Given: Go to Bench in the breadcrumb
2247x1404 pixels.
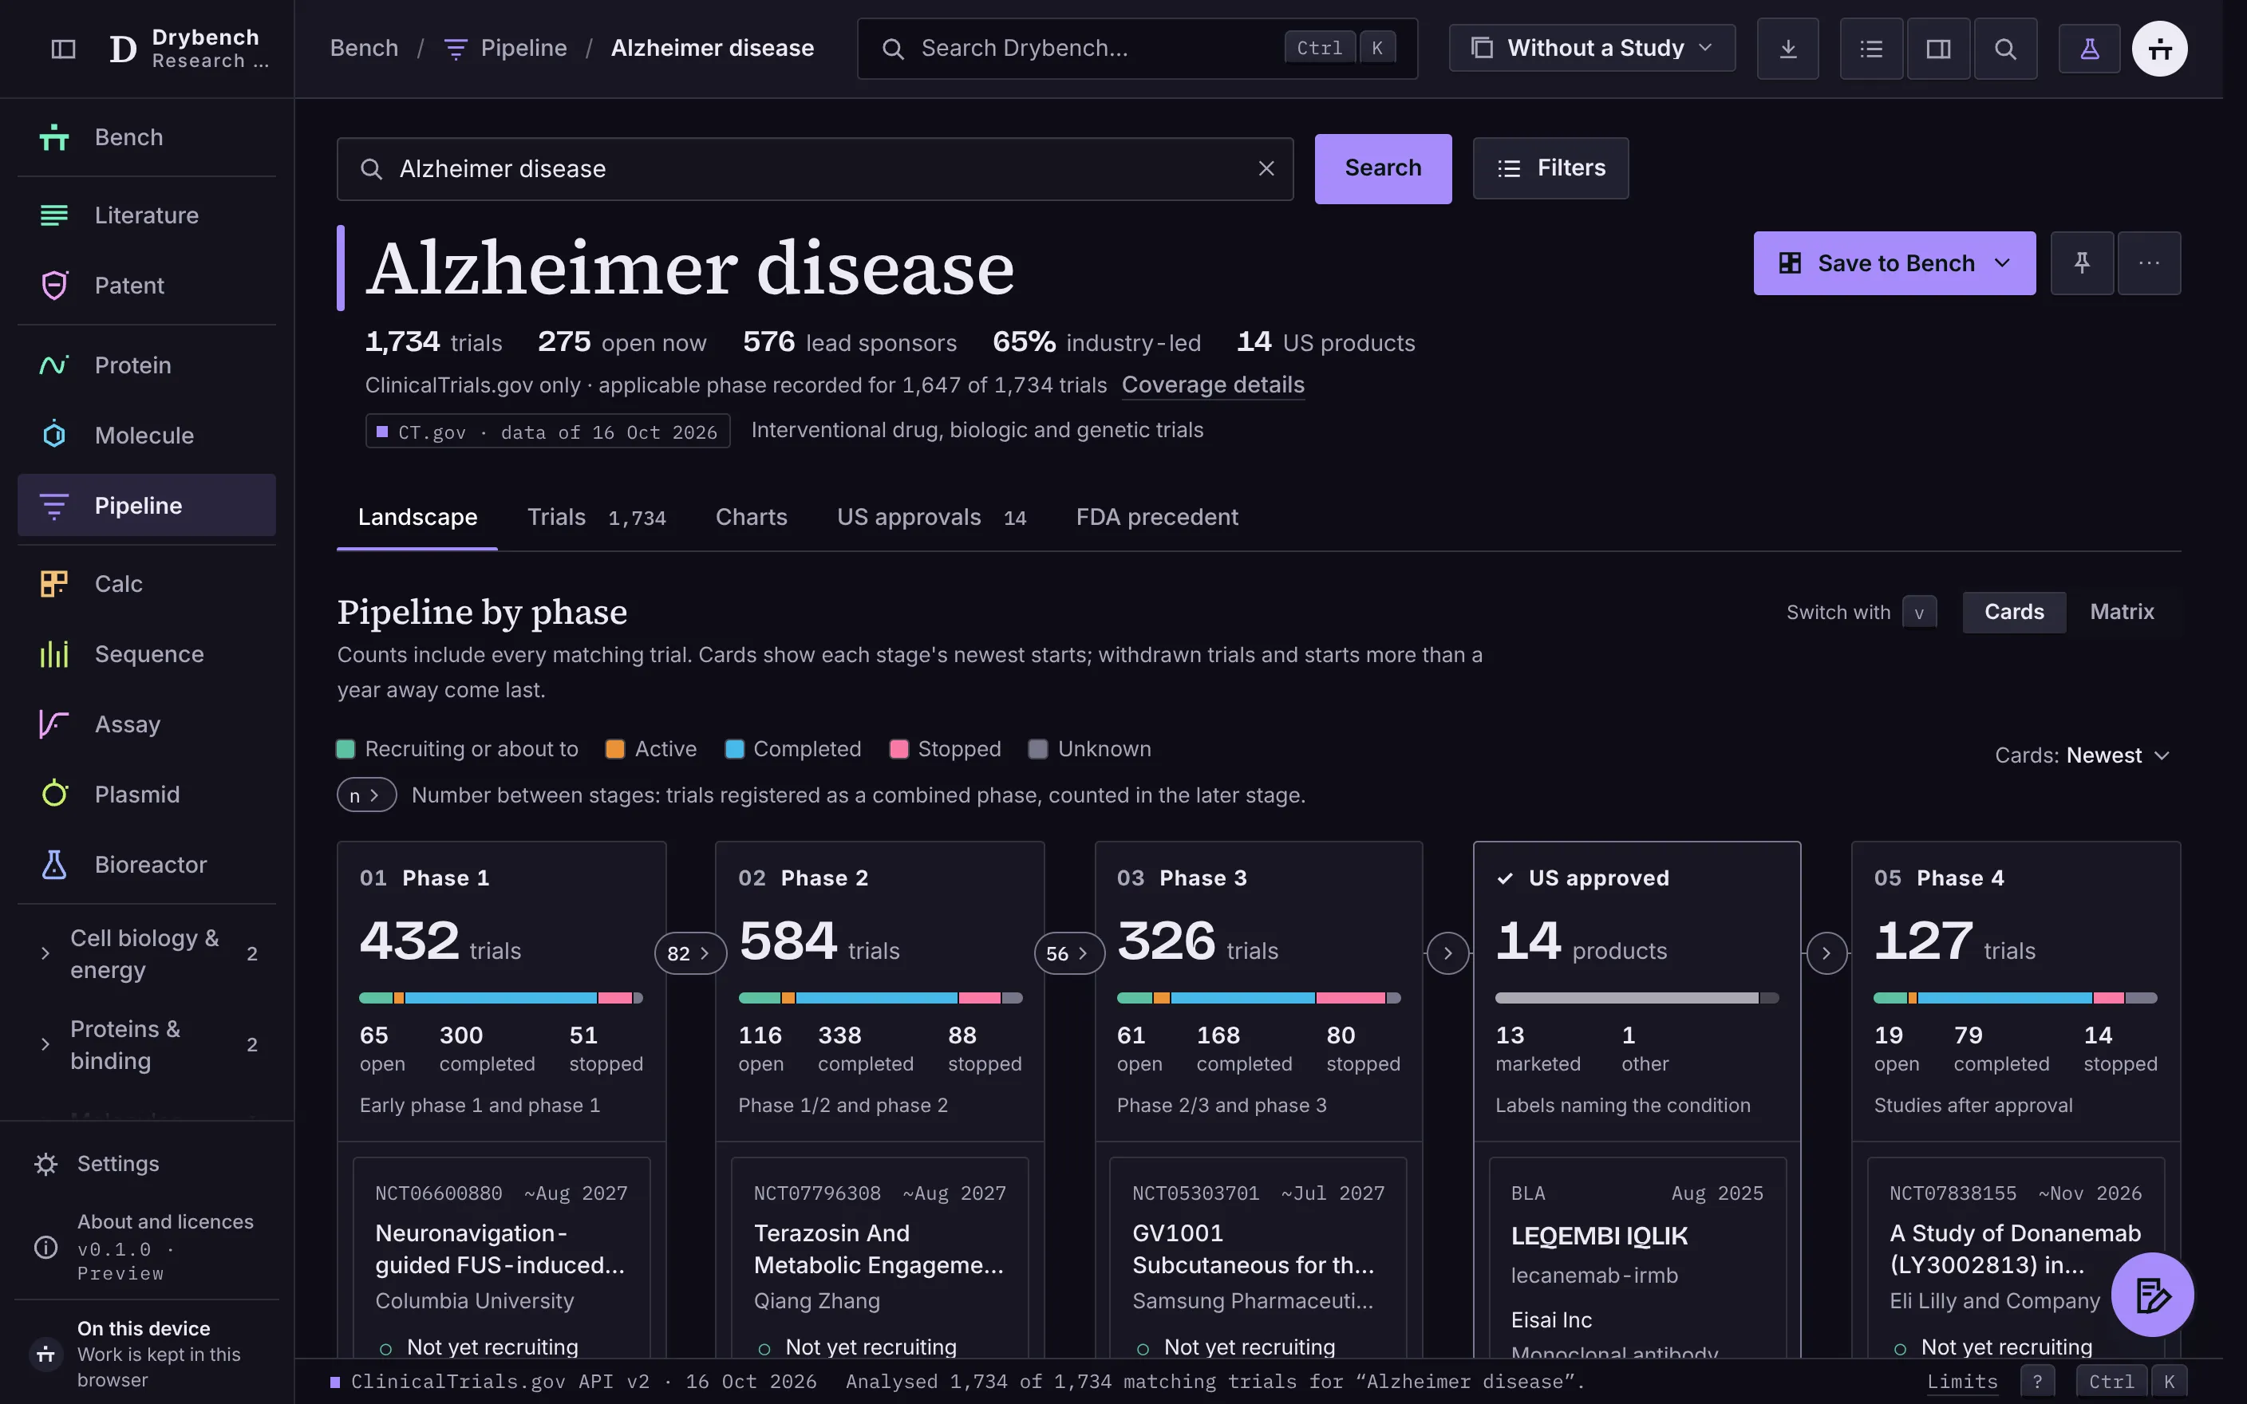Looking at the screenshot, I should click(x=364, y=49).
